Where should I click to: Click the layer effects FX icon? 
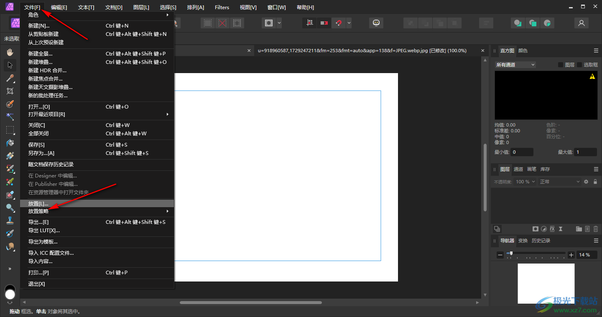tap(552, 229)
